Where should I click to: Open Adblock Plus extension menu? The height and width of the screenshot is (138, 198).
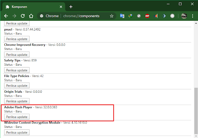[x=147, y=16]
